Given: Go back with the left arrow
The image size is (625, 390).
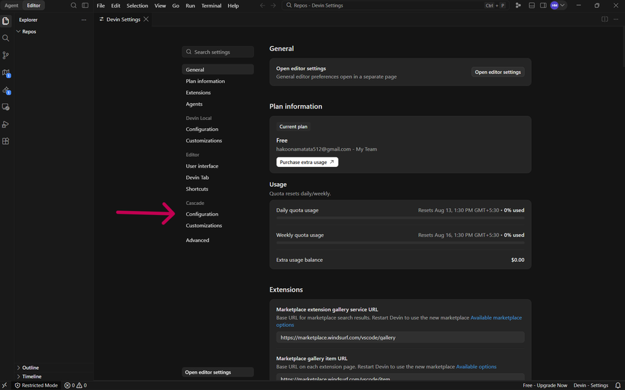Looking at the screenshot, I should point(262,5).
